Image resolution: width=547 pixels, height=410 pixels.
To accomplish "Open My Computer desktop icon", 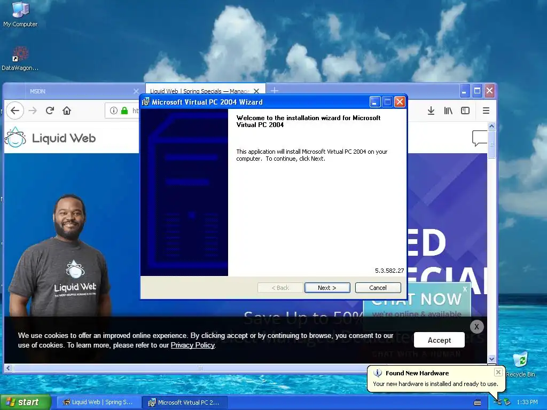I will click(x=20, y=14).
